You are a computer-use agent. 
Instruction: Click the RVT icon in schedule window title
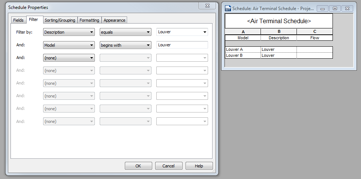pyautogui.click(x=228, y=8)
